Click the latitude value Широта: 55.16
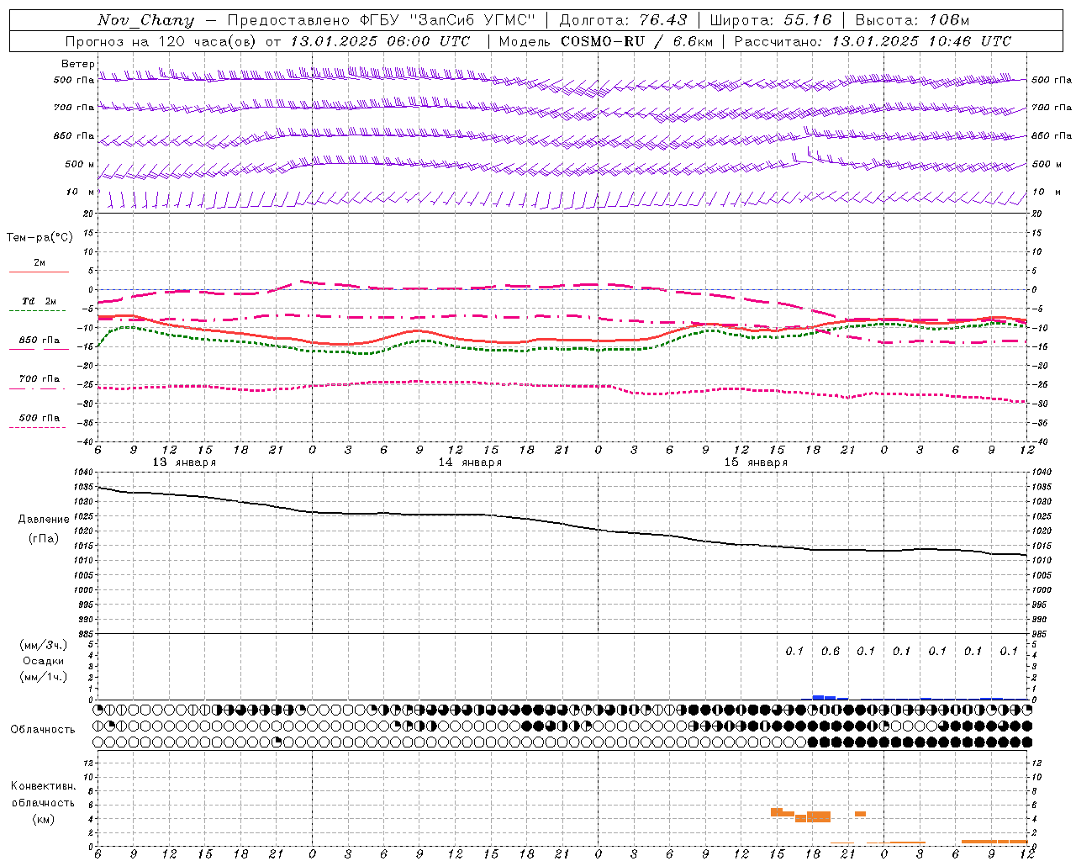This screenshot has height=861, width=1076. [x=771, y=20]
